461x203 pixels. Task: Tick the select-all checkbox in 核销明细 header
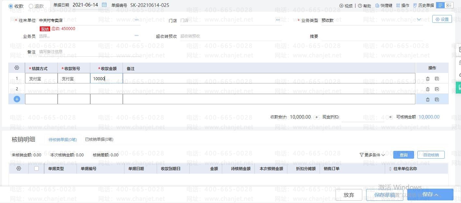pos(36,168)
